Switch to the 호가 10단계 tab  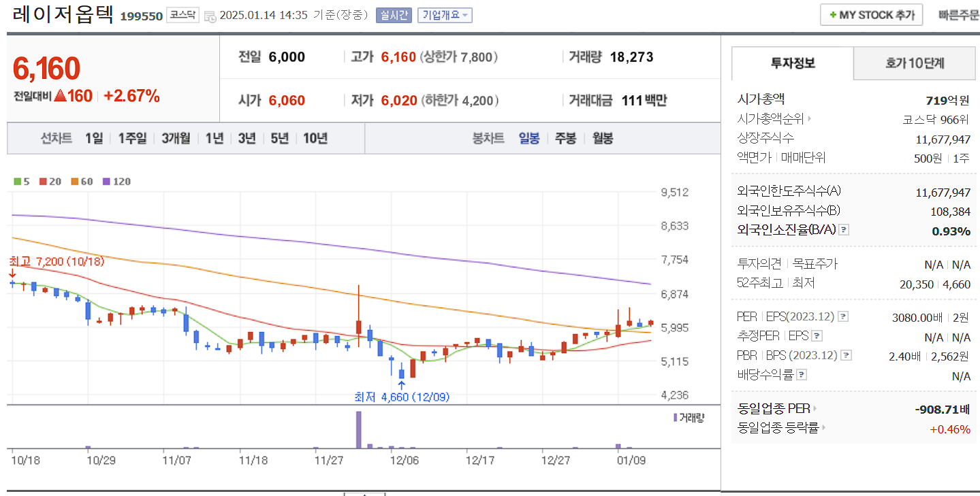pyautogui.click(x=914, y=63)
